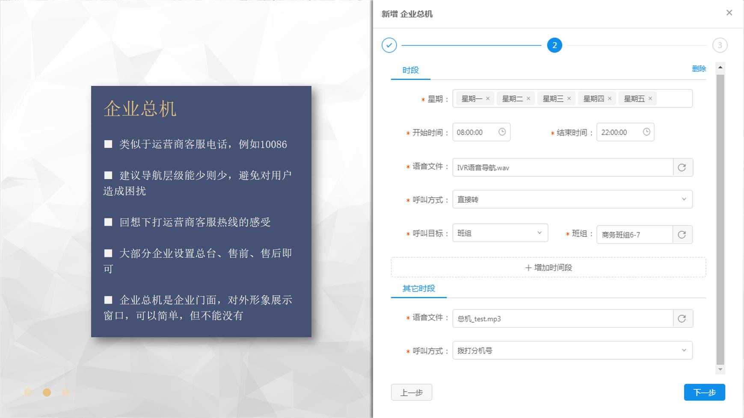This screenshot has height=418, width=744.
Task: Refresh the 商务班组6-7 team selection
Action: (x=682, y=235)
